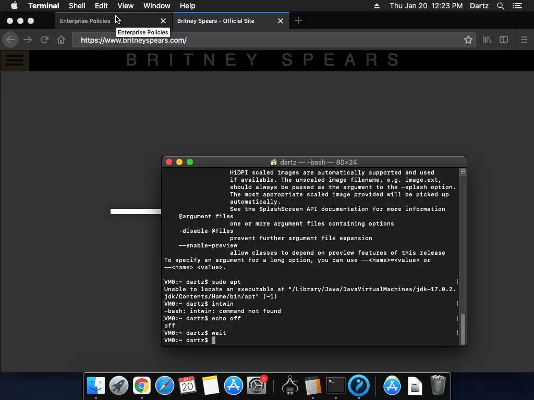Open the left App Store Dock icon

click(233, 386)
